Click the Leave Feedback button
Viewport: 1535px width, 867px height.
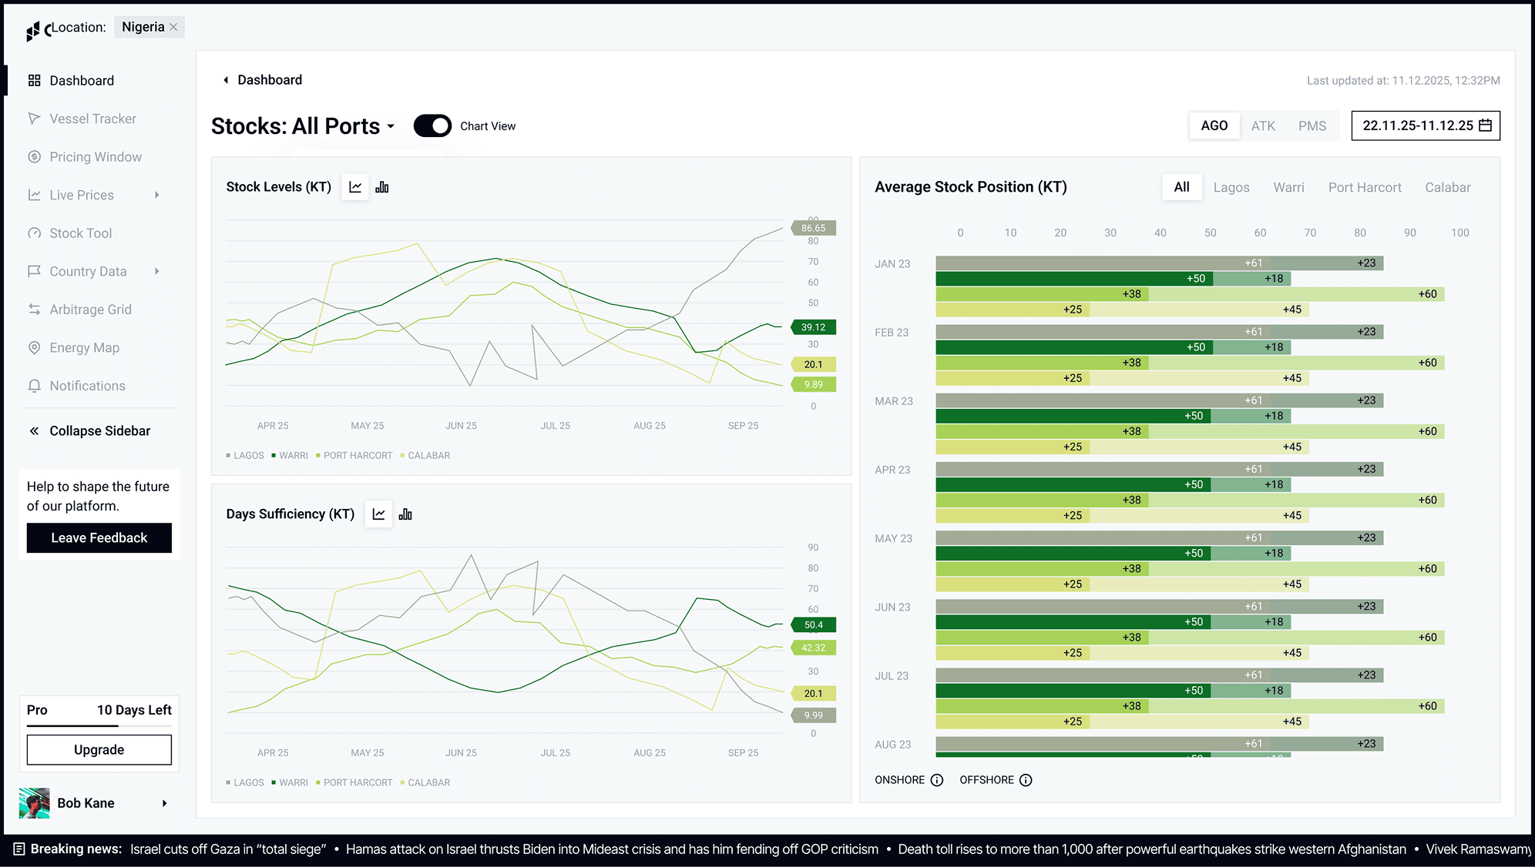[99, 537]
